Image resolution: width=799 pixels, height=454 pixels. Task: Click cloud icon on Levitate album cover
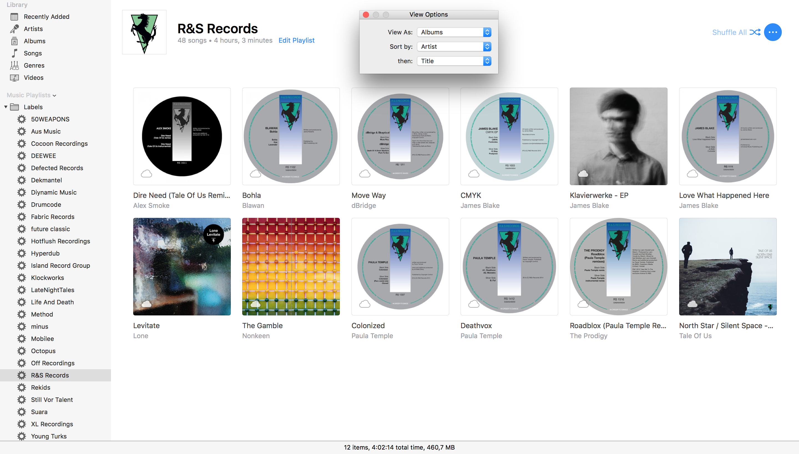(x=146, y=304)
